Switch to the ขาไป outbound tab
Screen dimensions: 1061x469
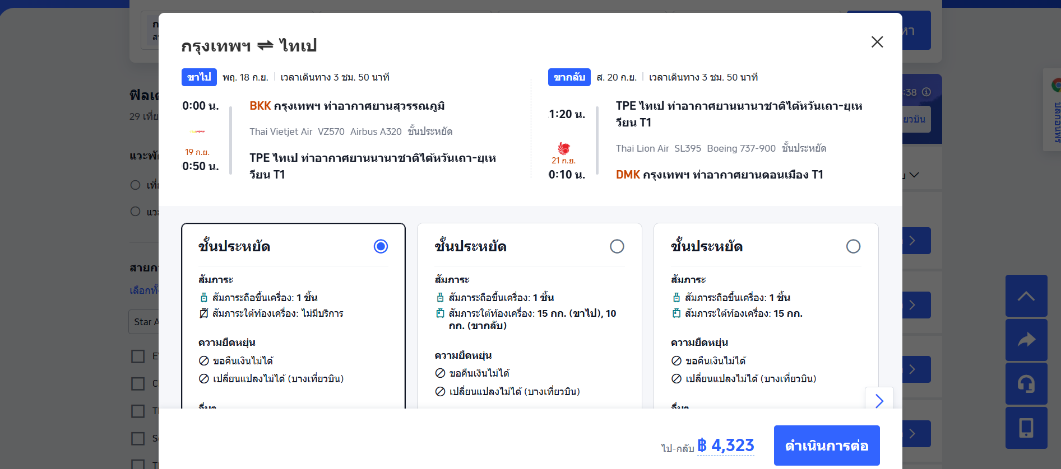[198, 77]
